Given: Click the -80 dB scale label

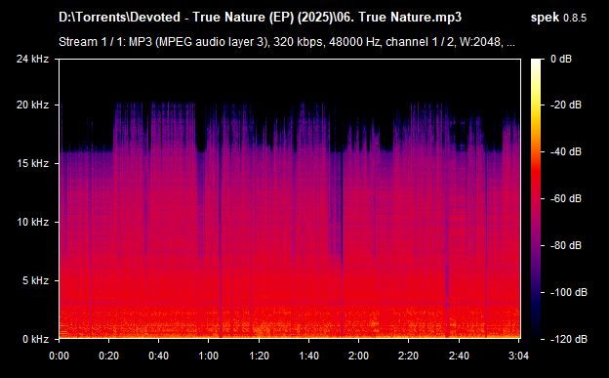Looking at the screenshot, I should click(566, 245).
